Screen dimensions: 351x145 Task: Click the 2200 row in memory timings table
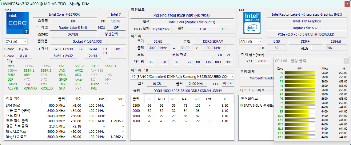tap(182, 105)
